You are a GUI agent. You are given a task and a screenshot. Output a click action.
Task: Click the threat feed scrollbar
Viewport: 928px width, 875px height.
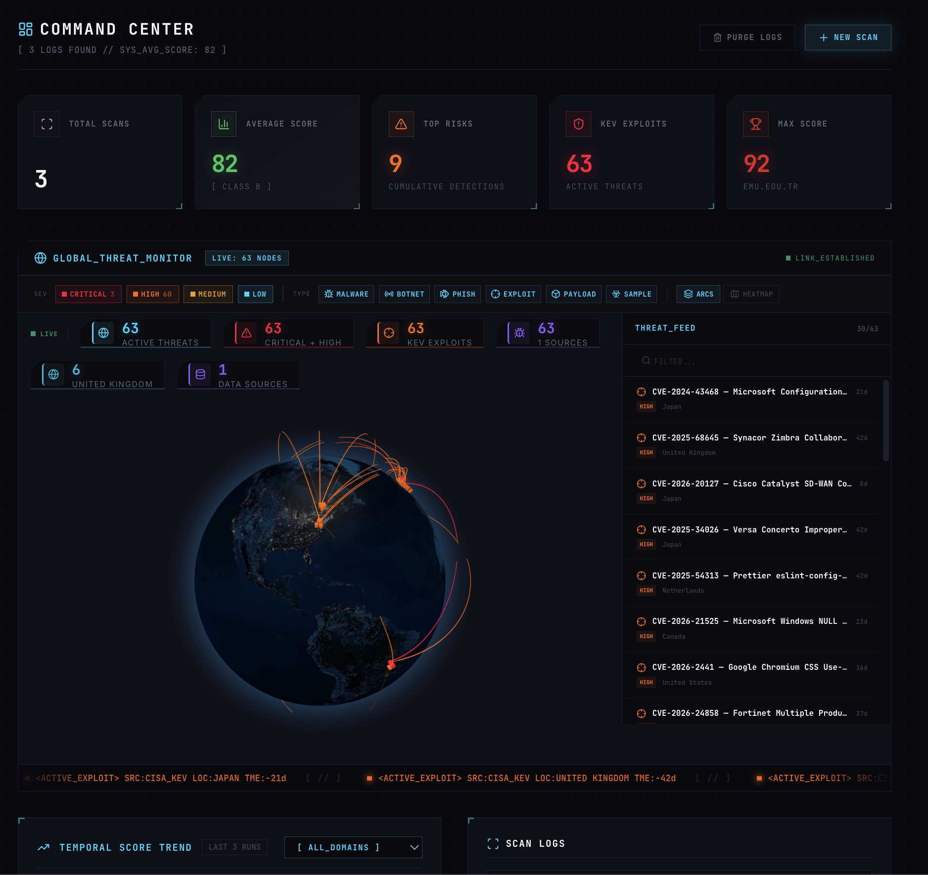tap(886, 420)
